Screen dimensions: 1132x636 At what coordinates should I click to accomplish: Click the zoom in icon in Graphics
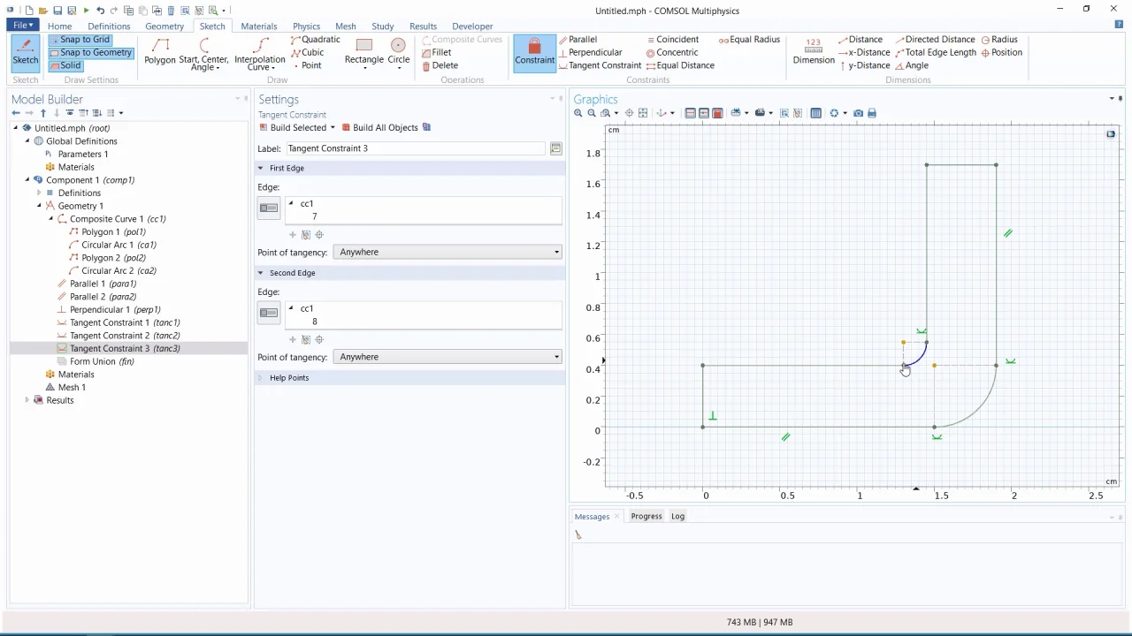(x=578, y=113)
